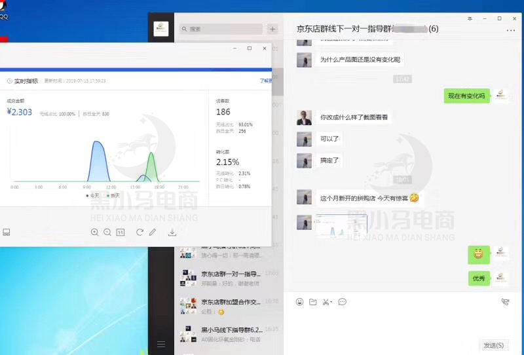Close the WeChat window
Viewport: 524px width, 355px height.
514,19
